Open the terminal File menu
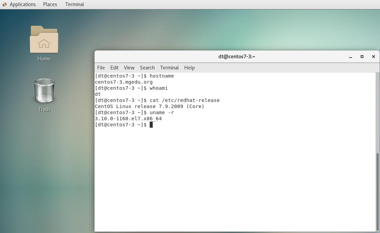Image resolution: width=380 pixels, height=233 pixels. (101, 68)
